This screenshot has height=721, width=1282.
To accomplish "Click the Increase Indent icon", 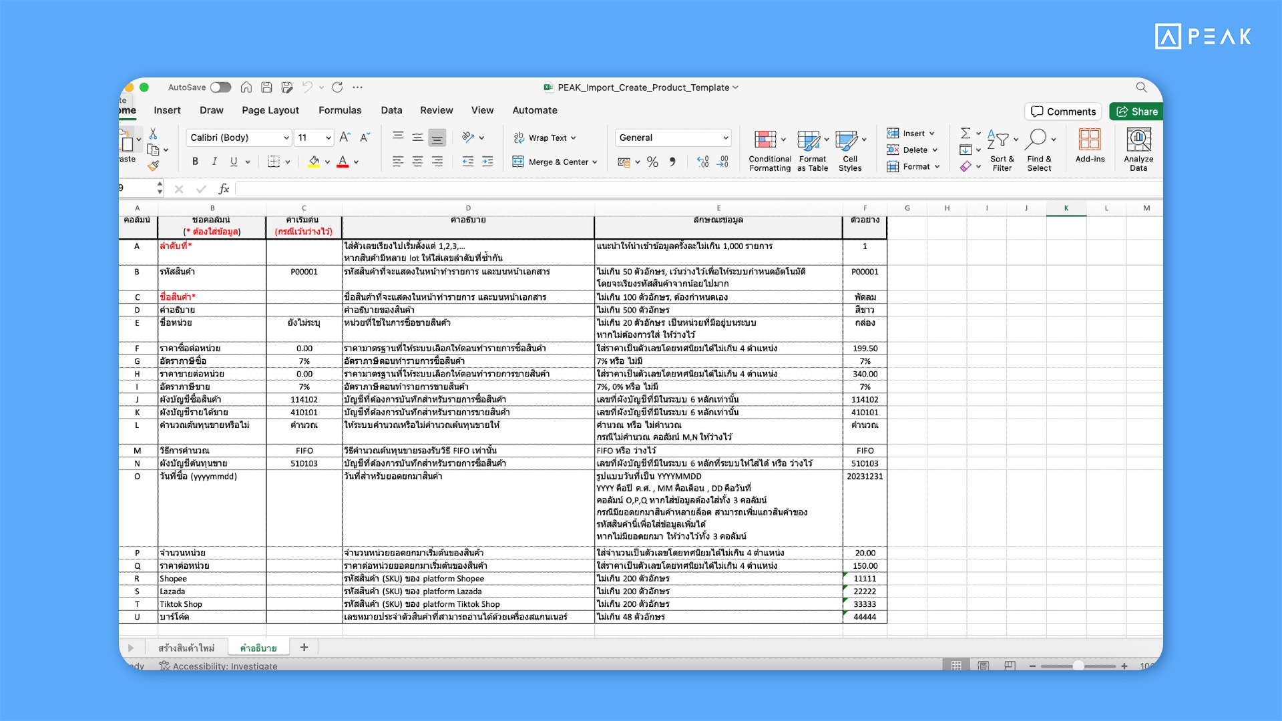I will 488,162.
